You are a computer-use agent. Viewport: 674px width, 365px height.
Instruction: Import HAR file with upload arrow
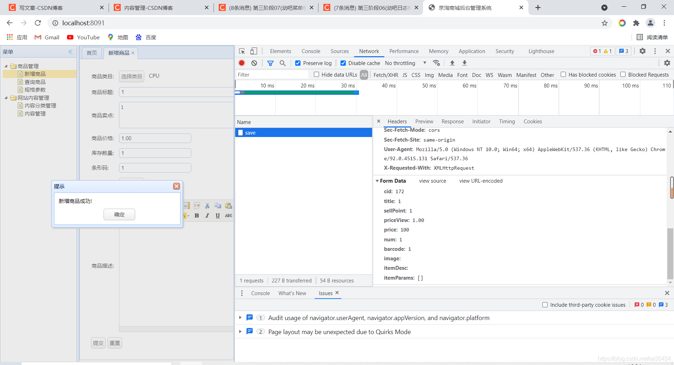(452, 63)
